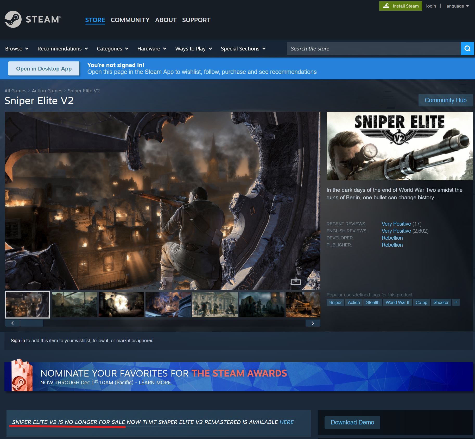Click the left arrow of thumbnail strip
475x439 pixels.
pos(12,323)
